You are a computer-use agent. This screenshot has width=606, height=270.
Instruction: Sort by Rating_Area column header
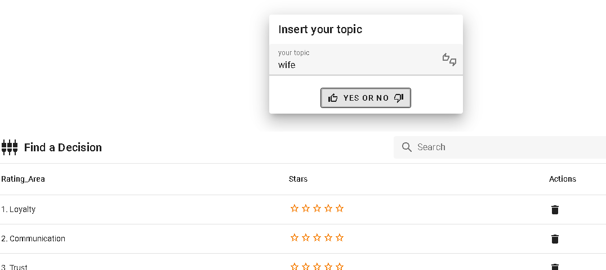[x=23, y=179]
